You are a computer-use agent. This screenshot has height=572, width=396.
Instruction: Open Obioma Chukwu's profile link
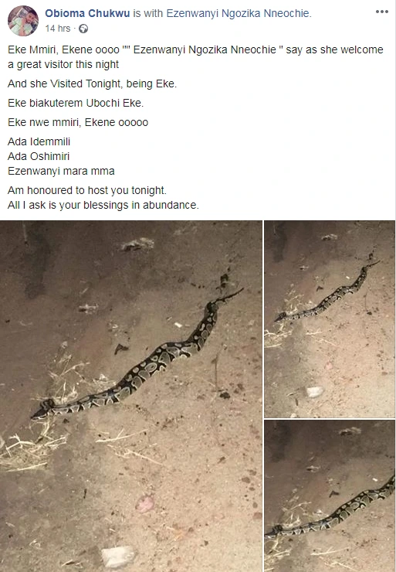87,13
